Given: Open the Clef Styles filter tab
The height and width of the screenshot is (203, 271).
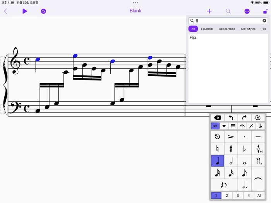Looking at the screenshot, I should tap(248, 29).
